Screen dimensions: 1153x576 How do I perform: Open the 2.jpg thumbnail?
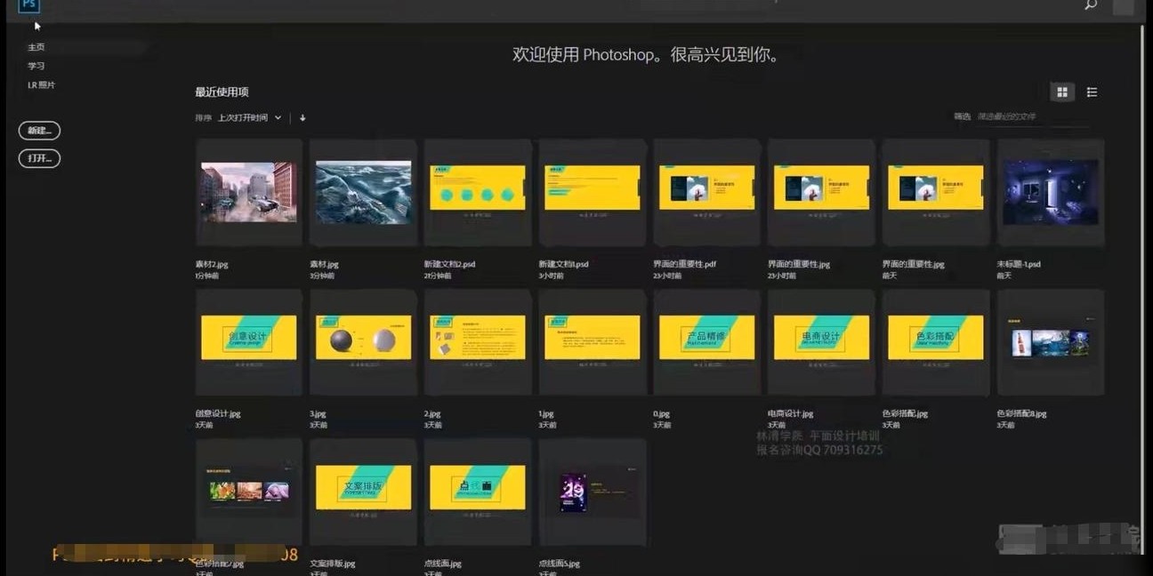click(x=478, y=342)
